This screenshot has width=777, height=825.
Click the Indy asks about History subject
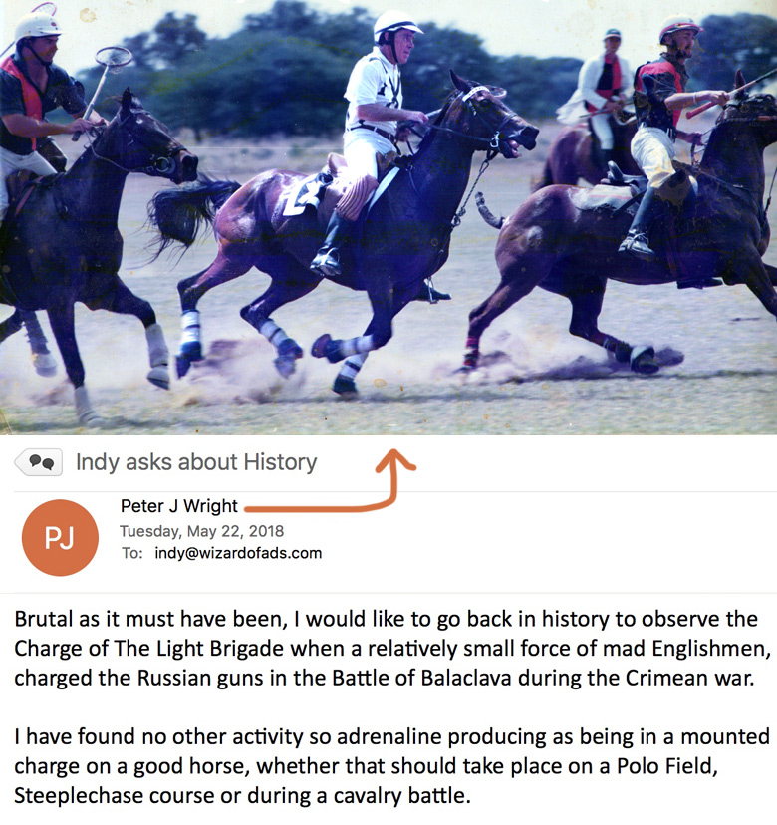coord(196,462)
